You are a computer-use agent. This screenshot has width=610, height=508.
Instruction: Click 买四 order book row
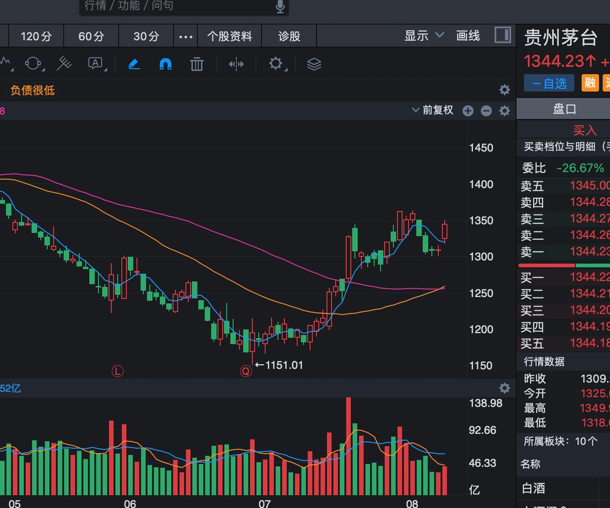(564, 326)
